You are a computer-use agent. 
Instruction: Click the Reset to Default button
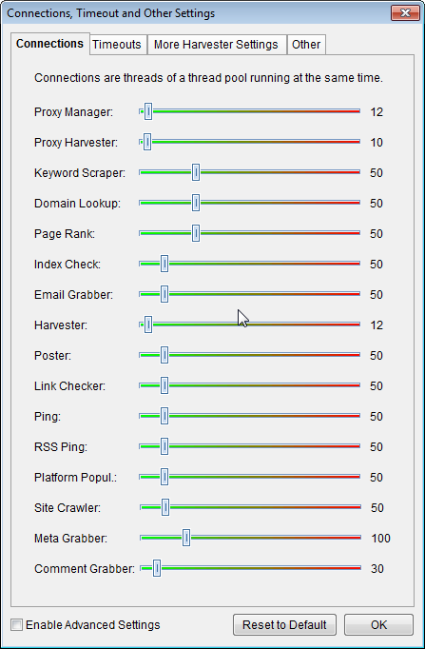click(284, 624)
